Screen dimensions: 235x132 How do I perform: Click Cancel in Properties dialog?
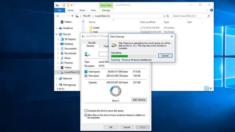click(x=127, y=127)
